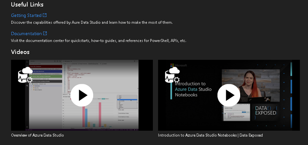Click the Getting Started description text
Image resolution: width=308 pixels, height=145 pixels.
(92, 22)
